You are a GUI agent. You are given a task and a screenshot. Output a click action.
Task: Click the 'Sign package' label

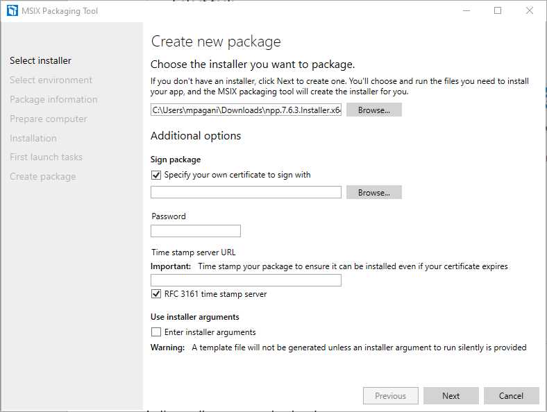(176, 160)
